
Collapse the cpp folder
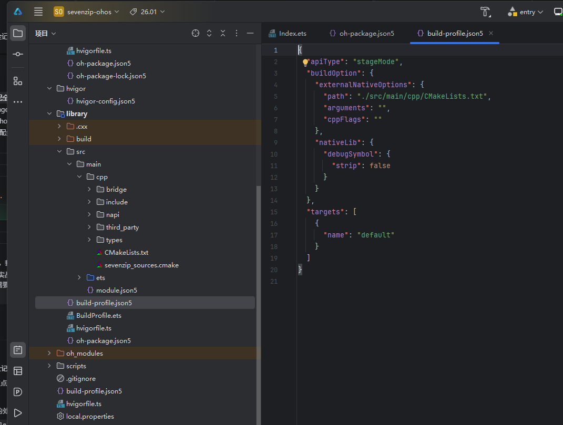(x=80, y=176)
